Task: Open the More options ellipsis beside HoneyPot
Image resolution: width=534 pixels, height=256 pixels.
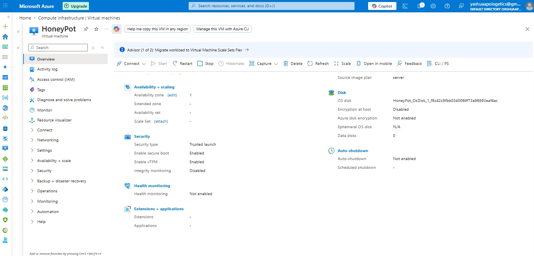Action: (x=106, y=29)
